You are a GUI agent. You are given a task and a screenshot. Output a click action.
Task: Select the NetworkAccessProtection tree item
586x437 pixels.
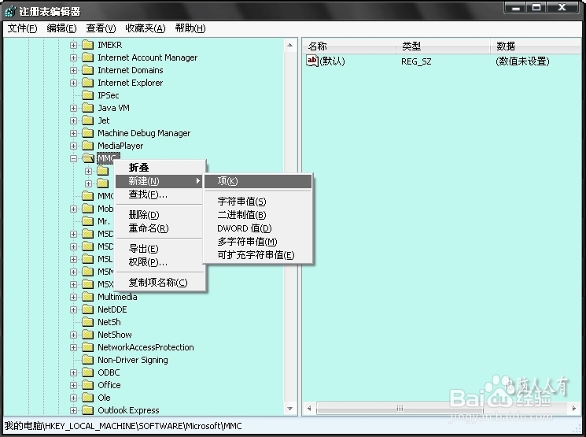(x=146, y=347)
